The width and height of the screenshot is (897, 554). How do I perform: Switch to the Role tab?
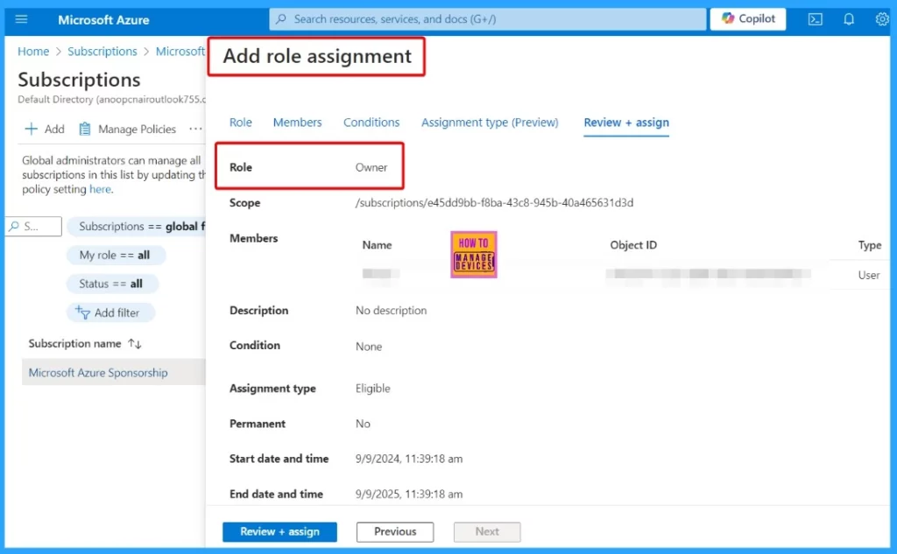pyautogui.click(x=241, y=123)
